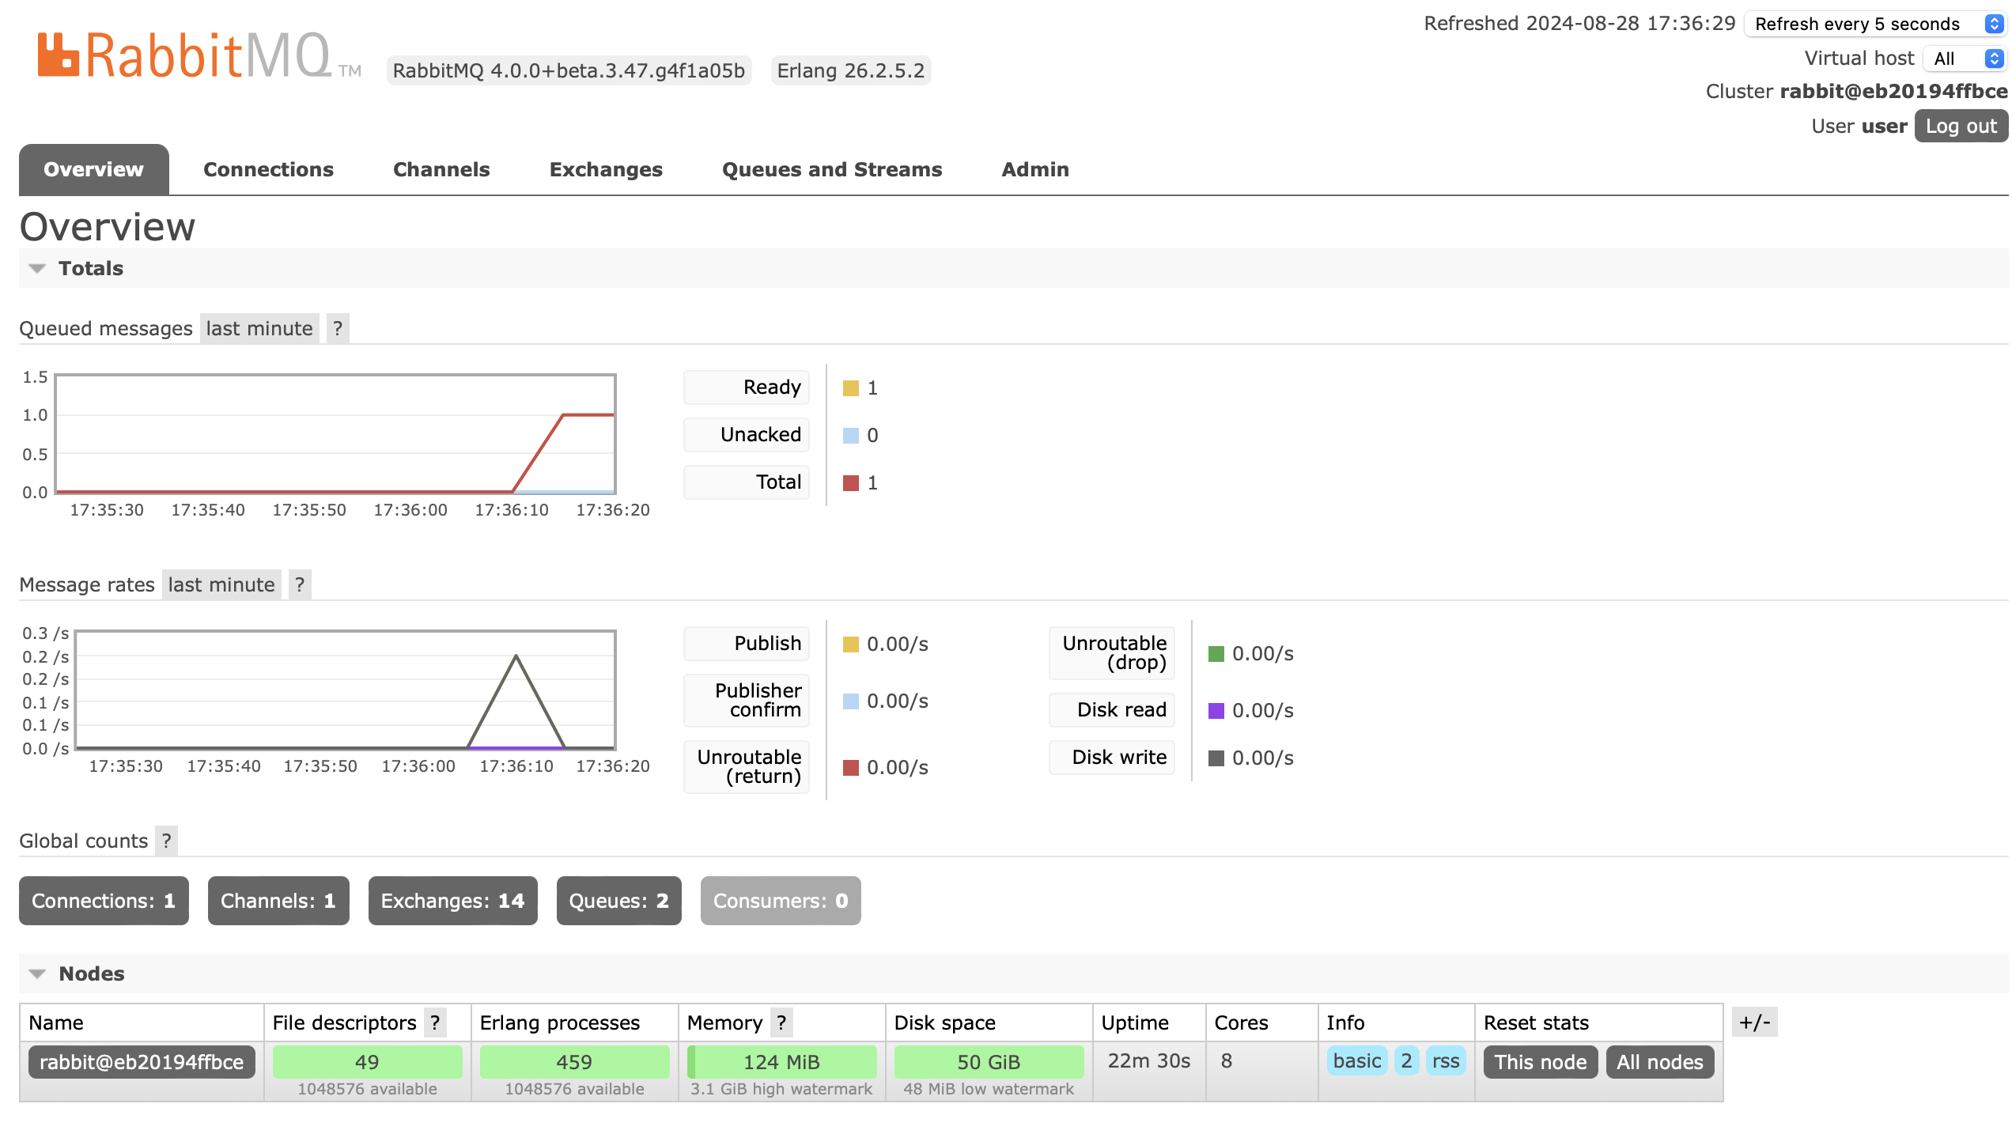The width and height of the screenshot is (2012, 1134).
Task: Click the Unacked legend label
Action: tap(747, 435)
